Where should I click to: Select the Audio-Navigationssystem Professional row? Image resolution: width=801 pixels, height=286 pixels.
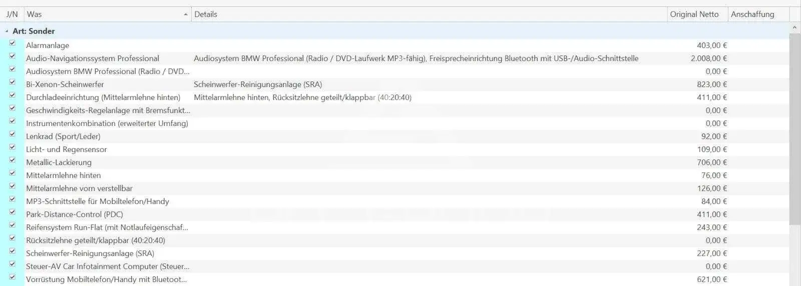point(394,58)
